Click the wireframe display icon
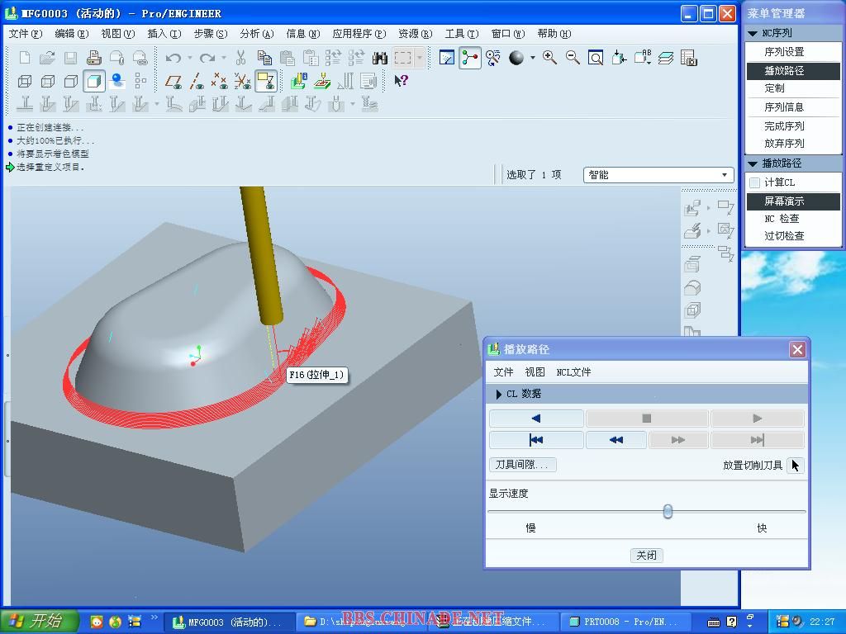 25,81
